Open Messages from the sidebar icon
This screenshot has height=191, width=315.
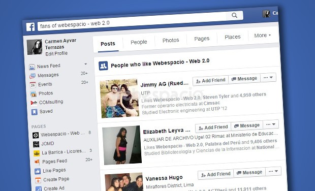33,76
